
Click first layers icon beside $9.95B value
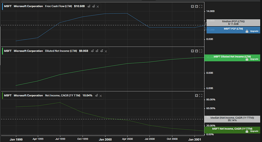(x=92, y=51)
